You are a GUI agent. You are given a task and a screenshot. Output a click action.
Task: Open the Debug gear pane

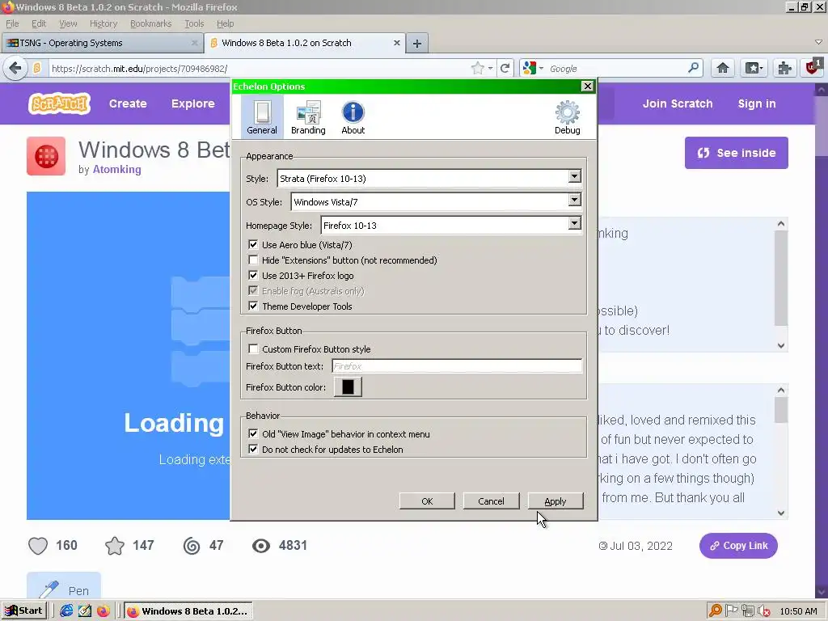tap(567, 116)
